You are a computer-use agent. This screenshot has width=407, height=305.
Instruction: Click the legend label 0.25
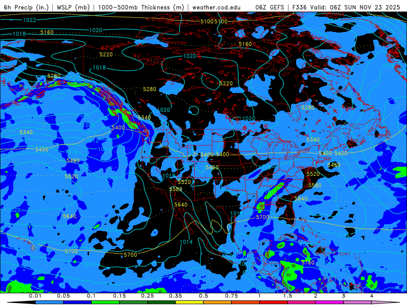148,296
